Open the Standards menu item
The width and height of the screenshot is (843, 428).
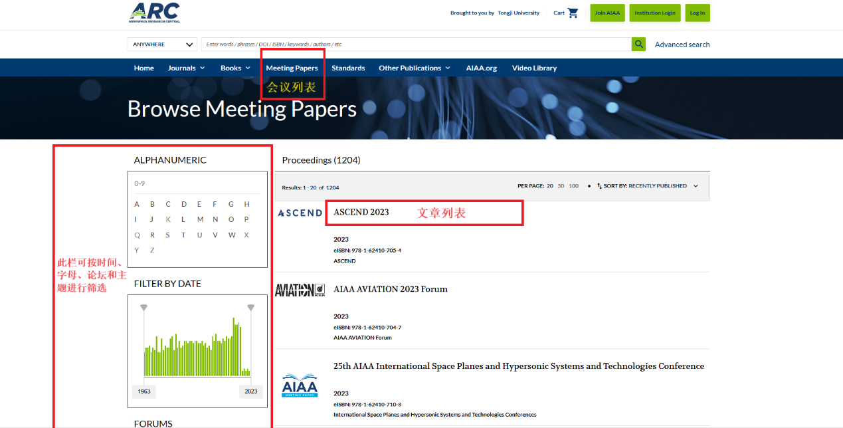(348, 68)
